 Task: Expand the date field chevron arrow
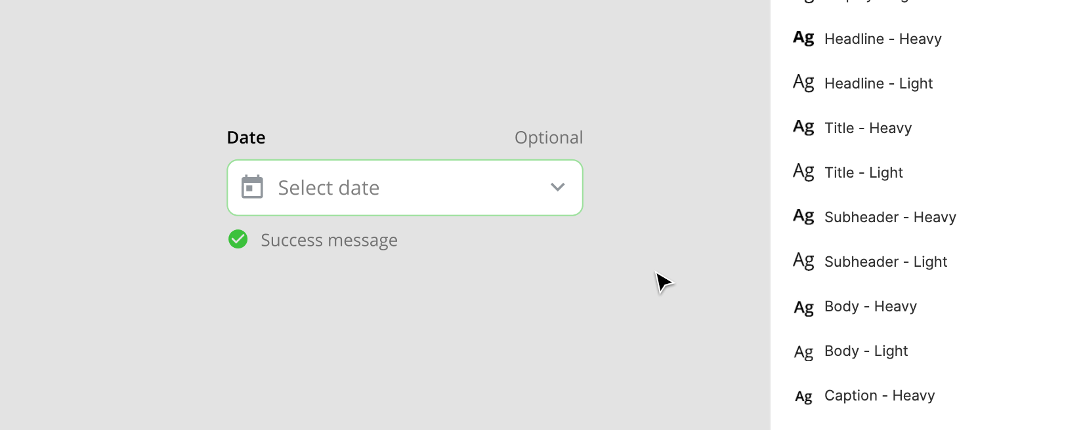click(x=557, y=187)
